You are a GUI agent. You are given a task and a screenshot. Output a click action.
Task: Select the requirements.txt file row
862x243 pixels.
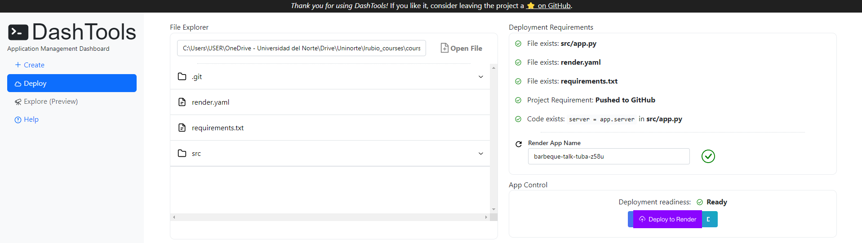point(330,128)
